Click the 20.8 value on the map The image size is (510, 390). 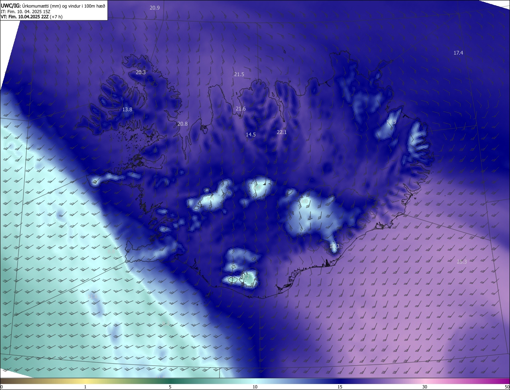182,124
